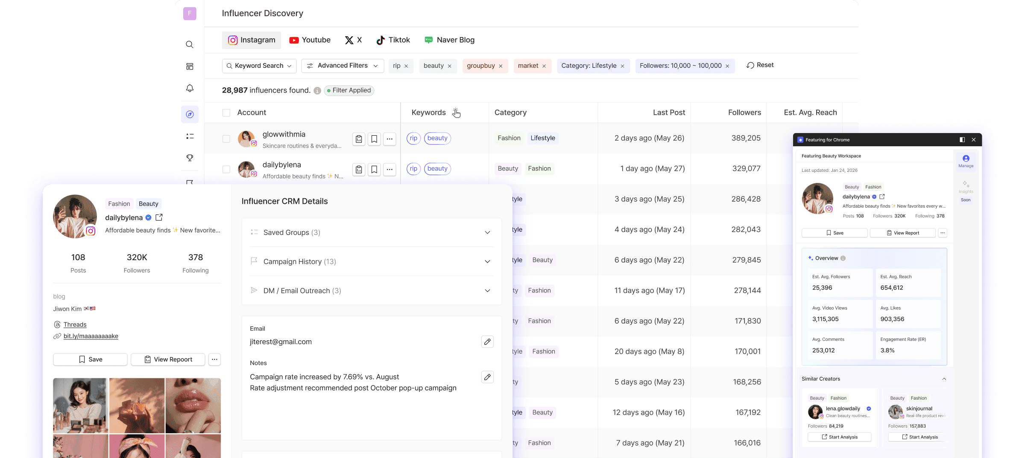Open the Keyword Search dropdown
Image resolution: width=1025 pixels, height=458 pixels.
[x=259, y=66]
